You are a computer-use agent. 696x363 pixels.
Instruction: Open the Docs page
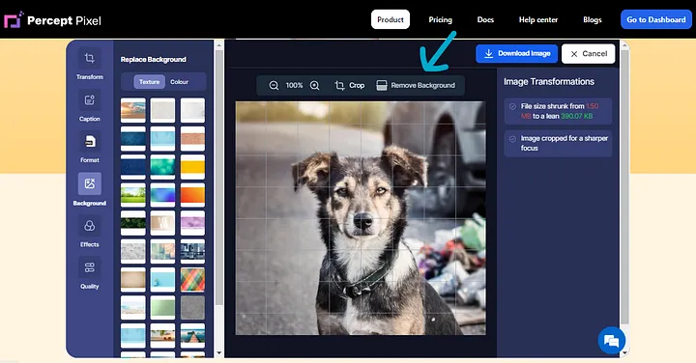tap(485, 19)
